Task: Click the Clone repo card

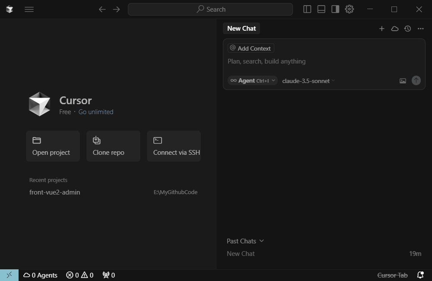Action: coord(113,146)
